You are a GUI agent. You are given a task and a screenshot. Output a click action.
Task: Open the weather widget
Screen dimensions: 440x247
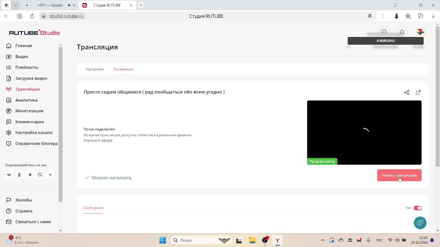(22, 240)
